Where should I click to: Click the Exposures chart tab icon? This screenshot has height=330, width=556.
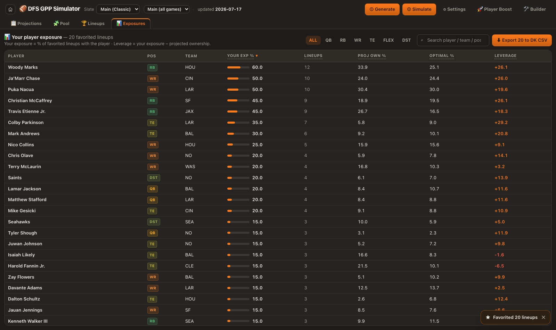click(x=119, y=23)
